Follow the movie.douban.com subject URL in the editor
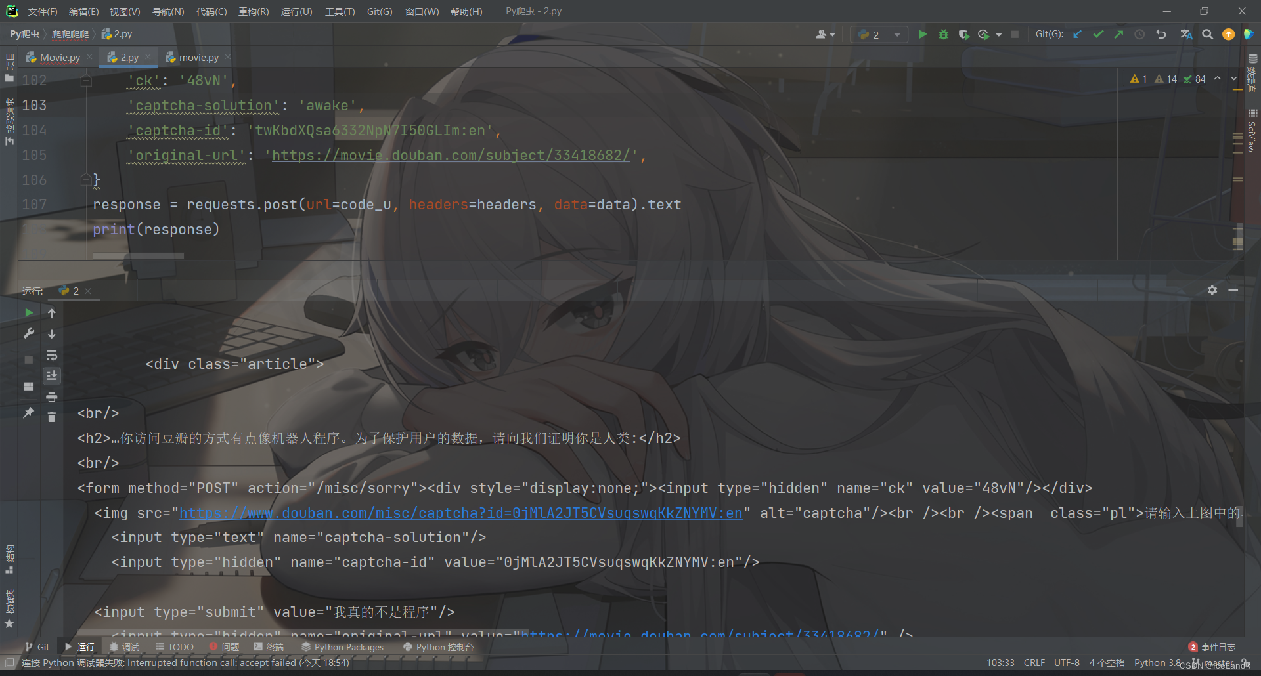 tap(451, 155)
